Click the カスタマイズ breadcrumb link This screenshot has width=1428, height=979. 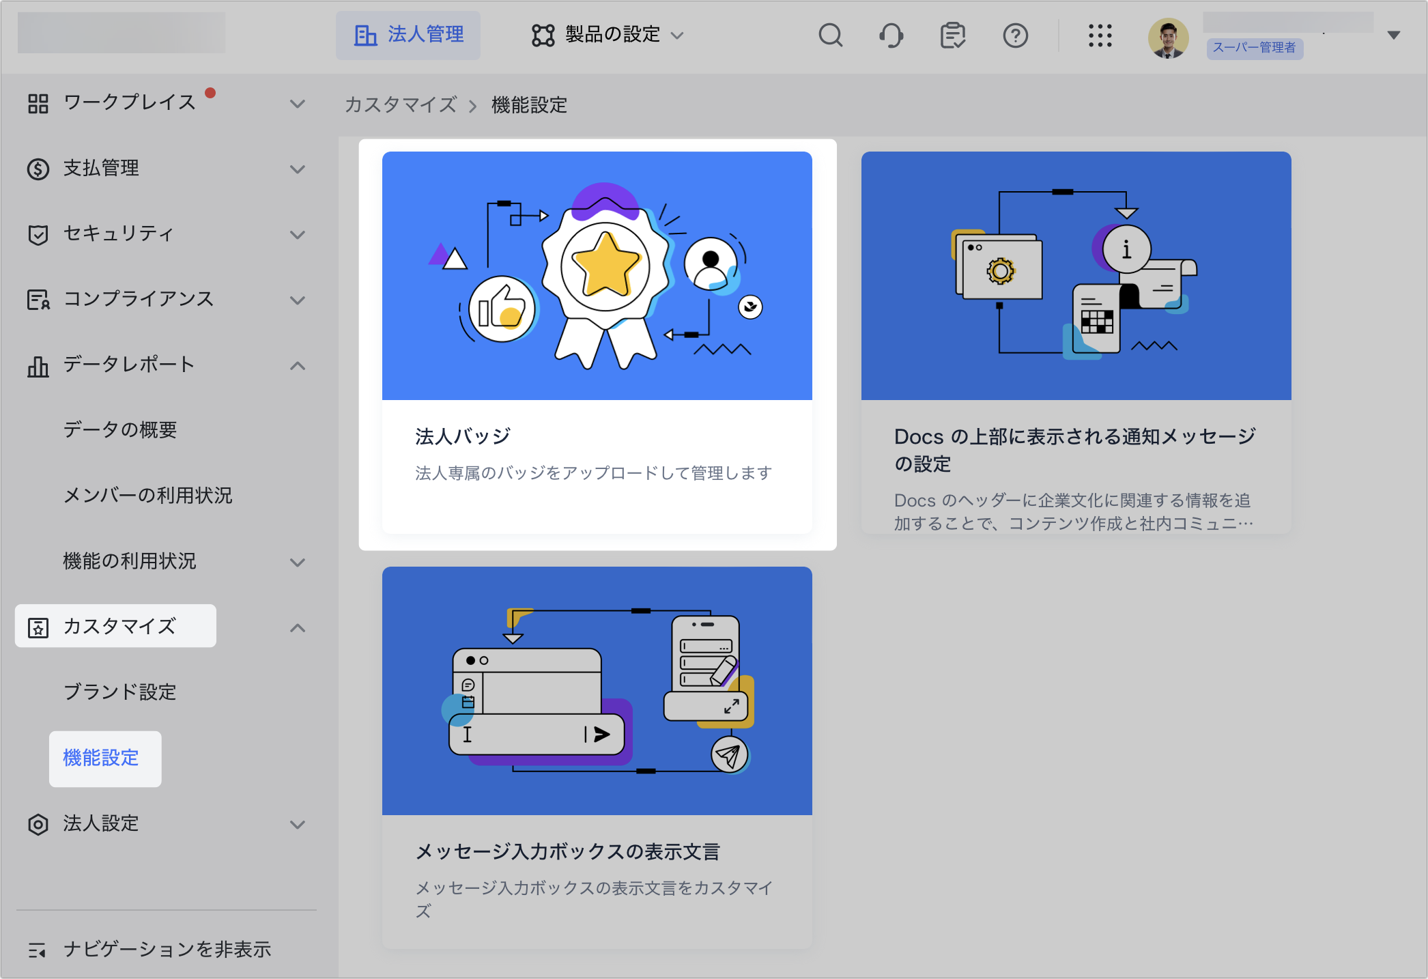coord(401,104)
